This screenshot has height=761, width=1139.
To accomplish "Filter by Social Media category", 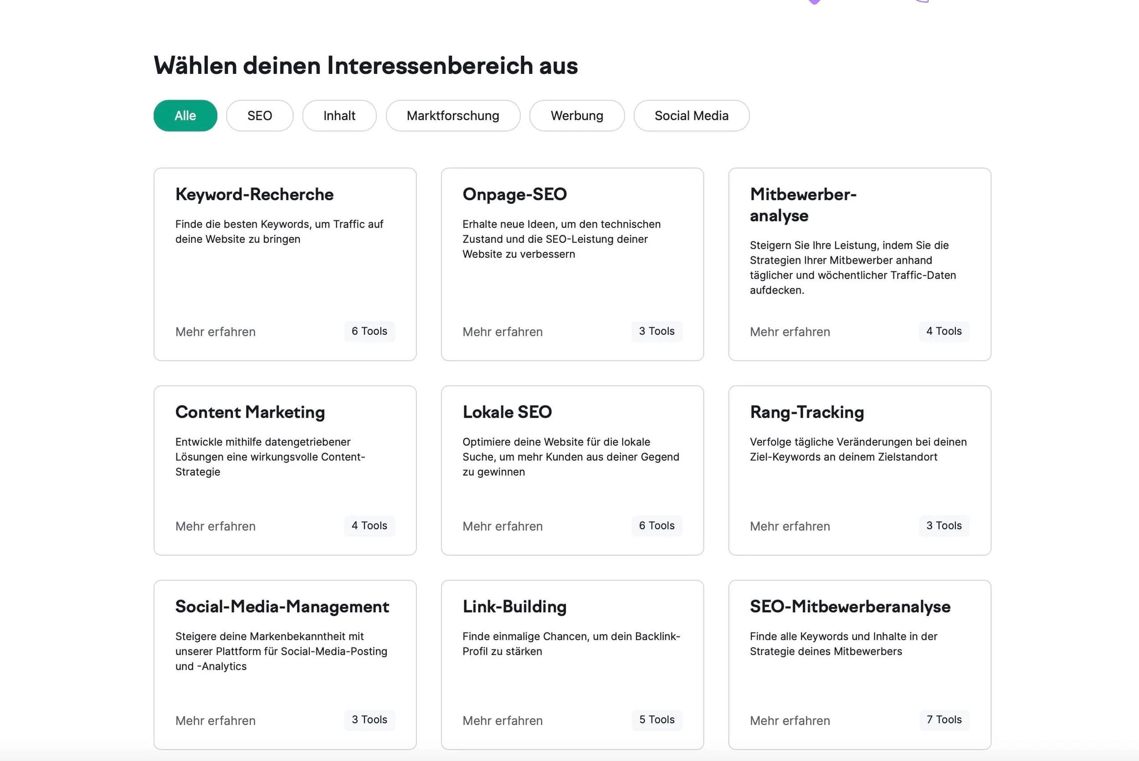I will [691, 116].
